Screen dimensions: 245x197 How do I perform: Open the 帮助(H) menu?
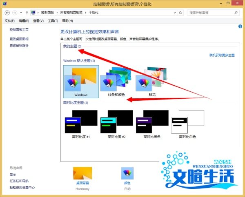67,21
